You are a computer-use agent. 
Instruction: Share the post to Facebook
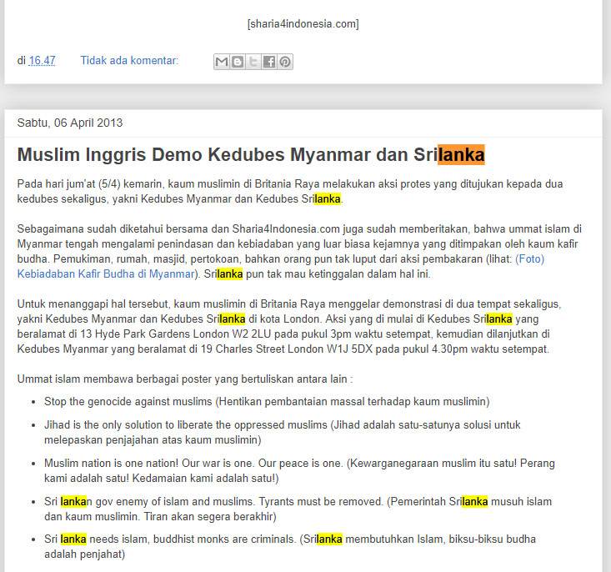[269, 62]
